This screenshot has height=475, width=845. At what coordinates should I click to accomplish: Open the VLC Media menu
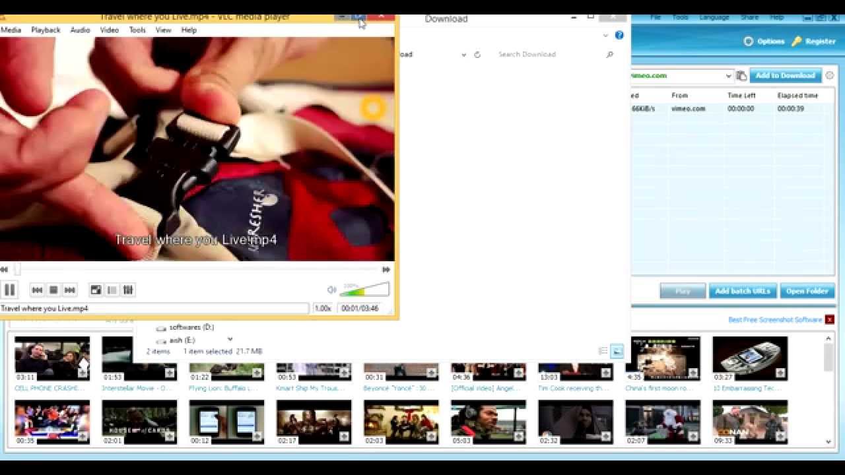[11, 30]
